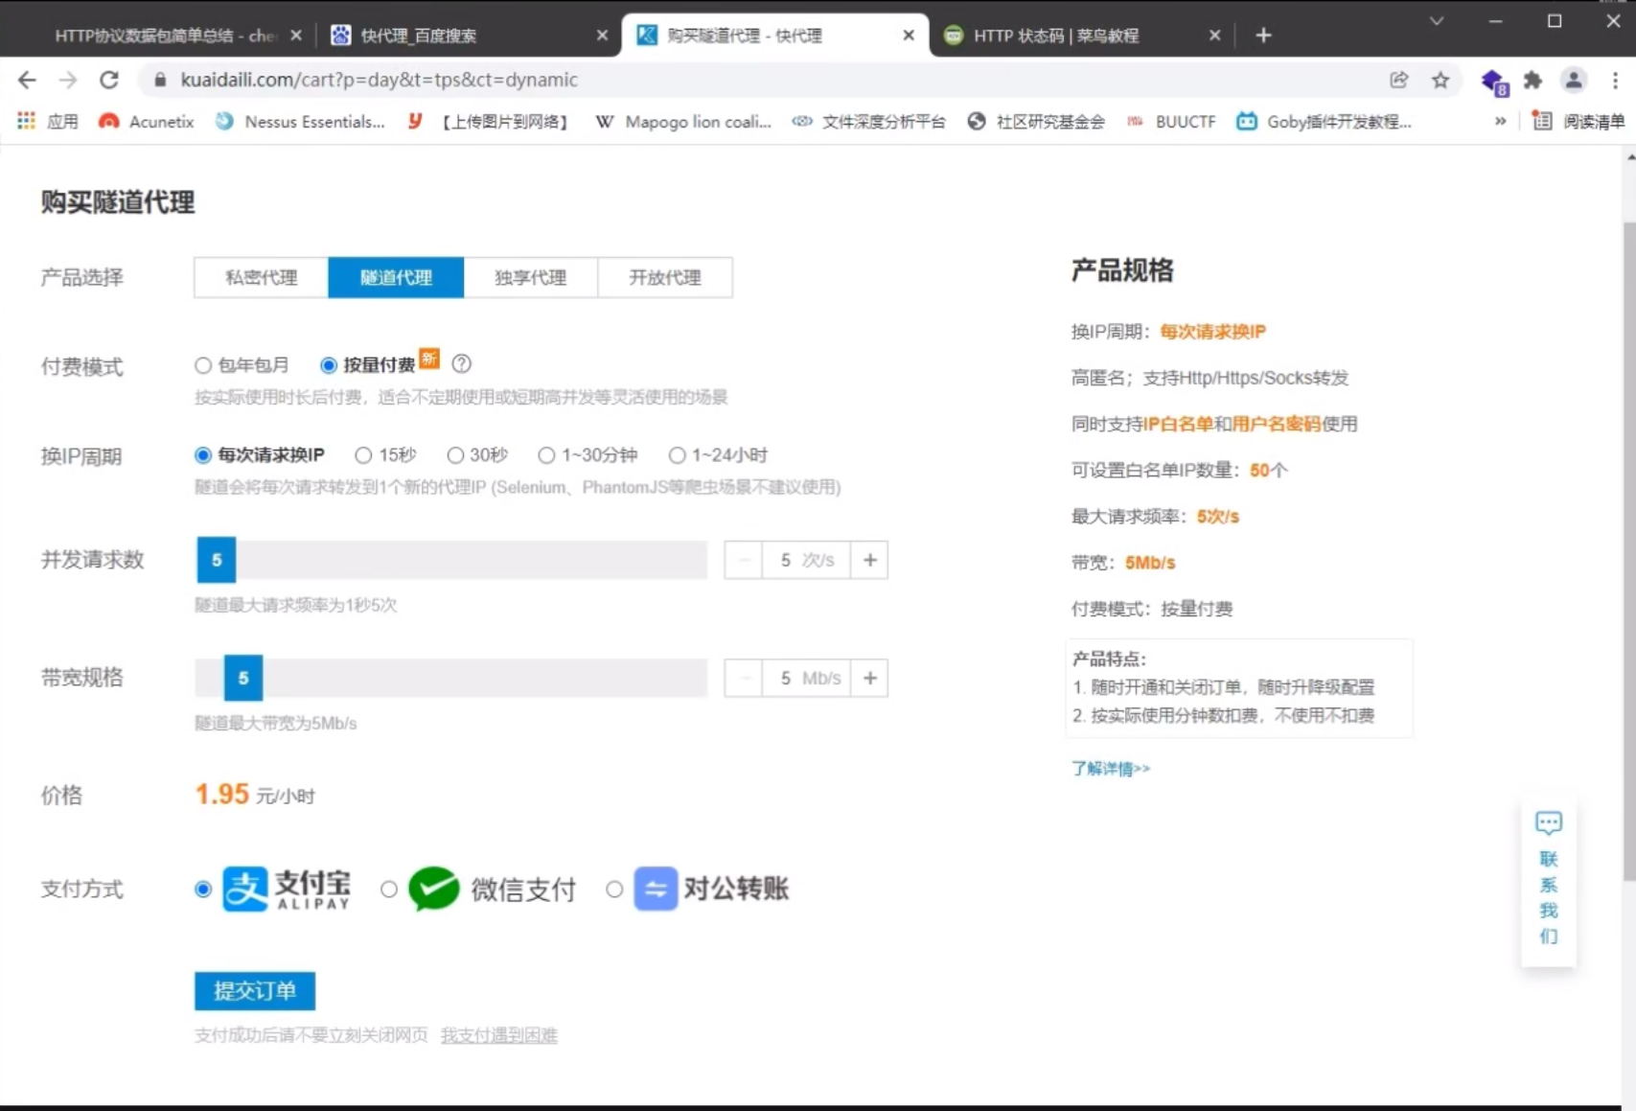Reload the current page
Screen dimensions: 1636x1111
[109, 80]
